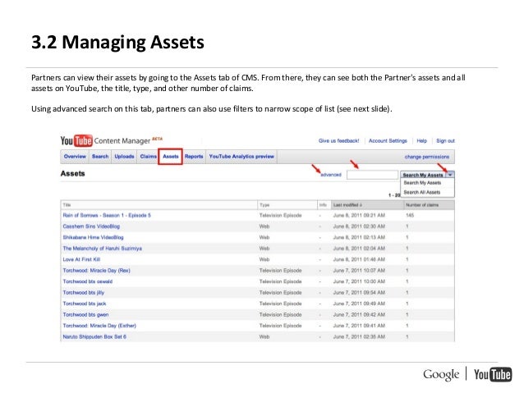The height and width of the screenshot is (393, 524).
Task: Click the Help link
Action: pyautogui.click(x=421, y=141)
